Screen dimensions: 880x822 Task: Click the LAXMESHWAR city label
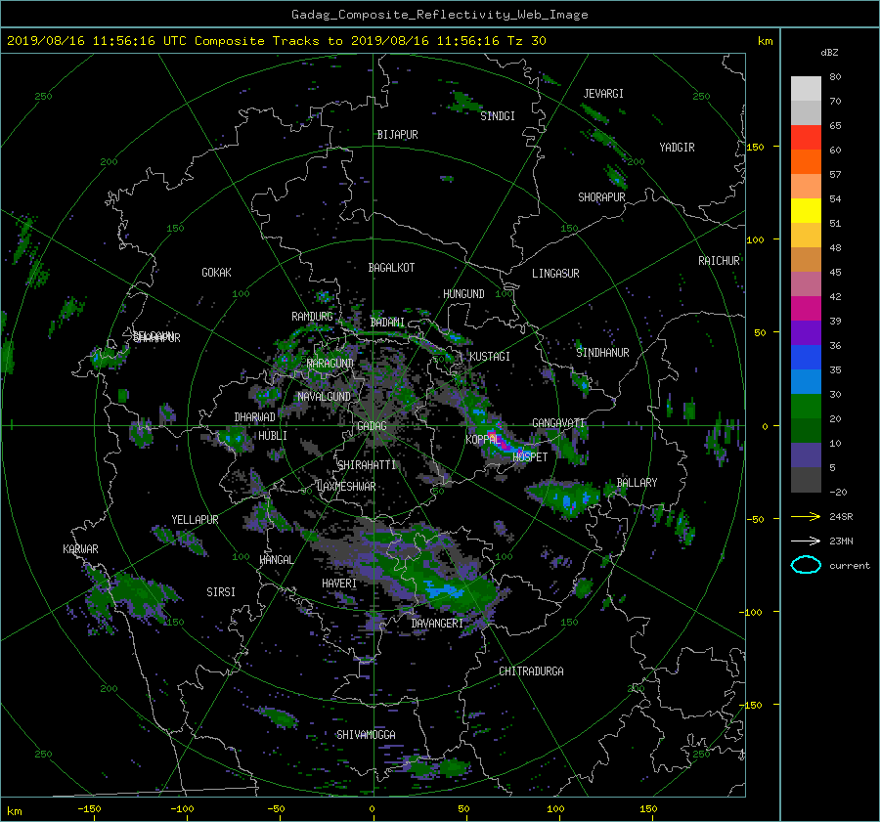[346, 487]
